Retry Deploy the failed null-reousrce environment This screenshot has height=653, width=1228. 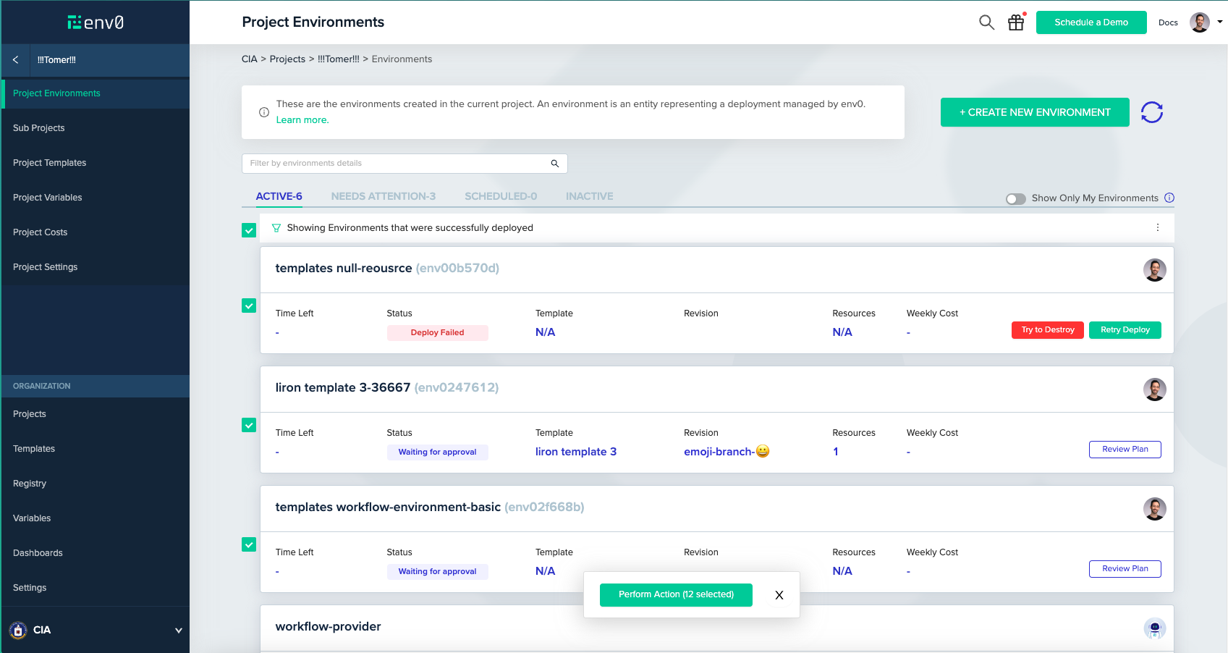pyautogui.click(x=1125, y=329)
